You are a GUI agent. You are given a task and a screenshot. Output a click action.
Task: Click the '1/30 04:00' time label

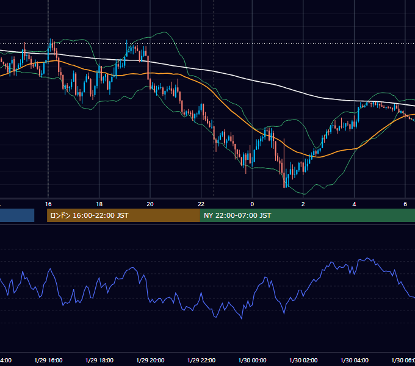[x=355, y=360]
